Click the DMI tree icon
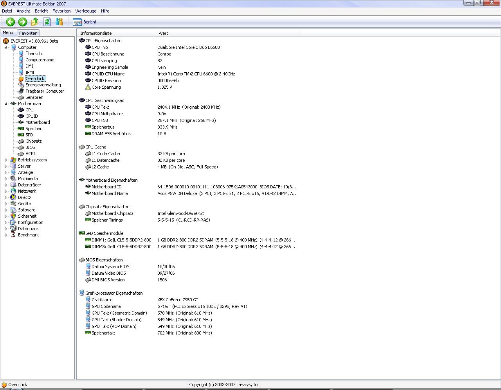Image resolution: width=501 pixels, height=390 pixels. click(x=21, y=66)
